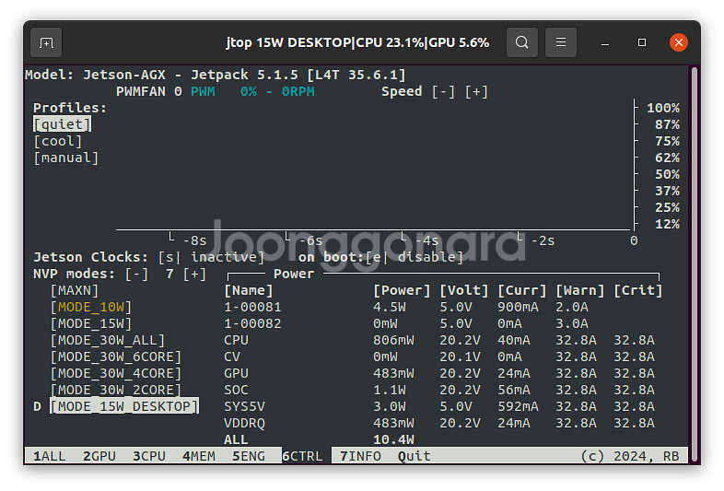
Task: Click the terminal vertical scrollbar
Action: point(694,264)
